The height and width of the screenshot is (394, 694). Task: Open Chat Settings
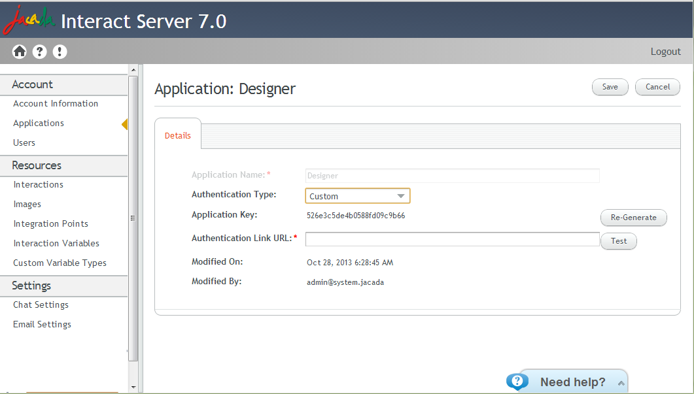[x=41, y=304]
